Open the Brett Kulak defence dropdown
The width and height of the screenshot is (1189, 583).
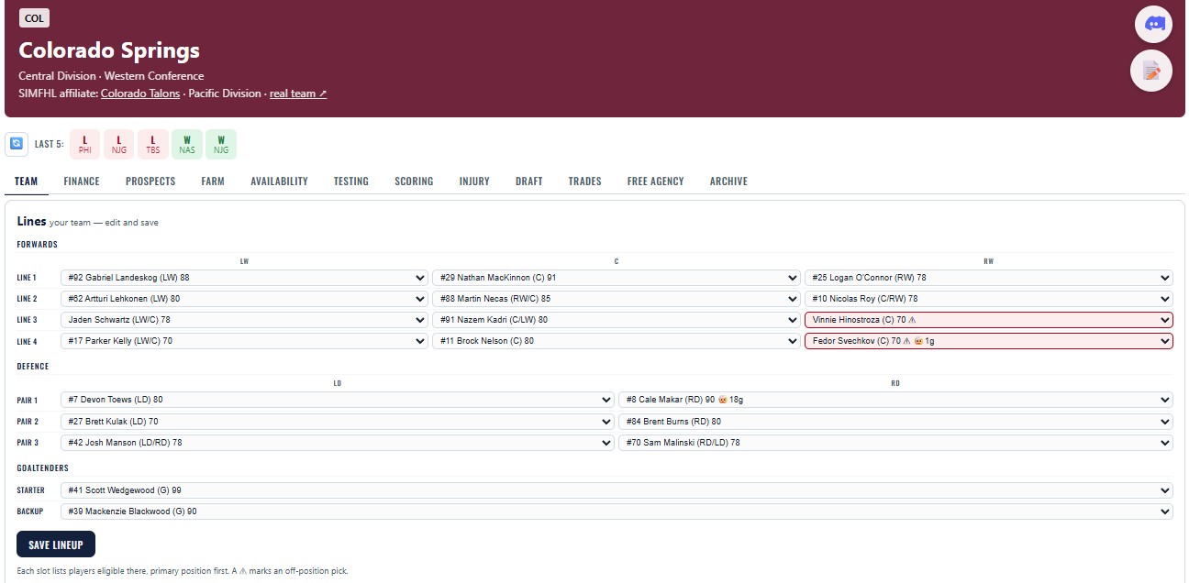point(337,422)
